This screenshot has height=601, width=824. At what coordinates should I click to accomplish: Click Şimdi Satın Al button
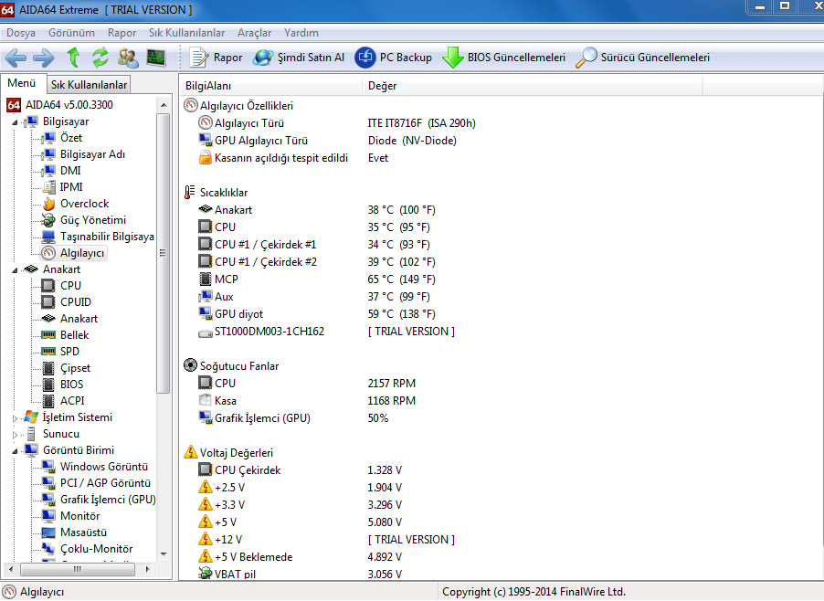(299, 58)
